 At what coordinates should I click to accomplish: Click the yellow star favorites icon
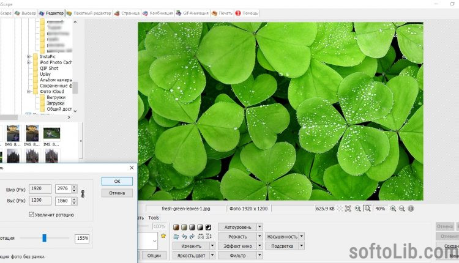(x=163, y=236)
